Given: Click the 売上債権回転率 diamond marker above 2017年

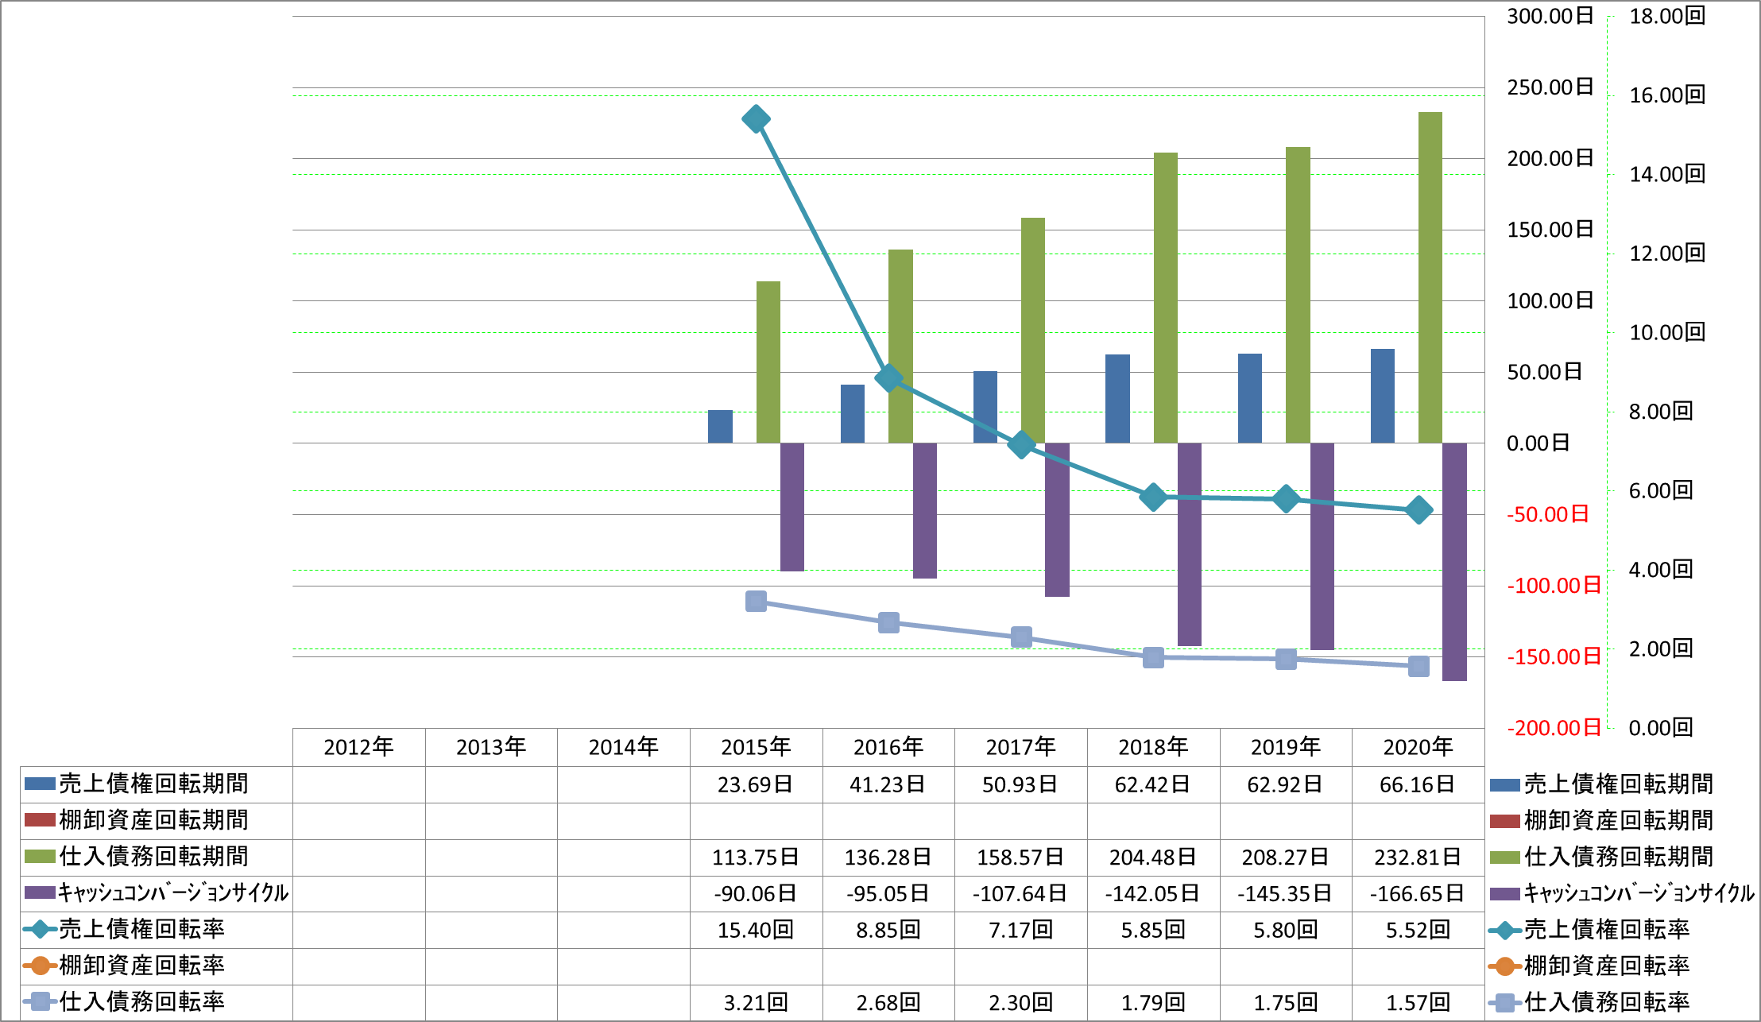Looking at the screenshot, I should [x=1021, y=444].
